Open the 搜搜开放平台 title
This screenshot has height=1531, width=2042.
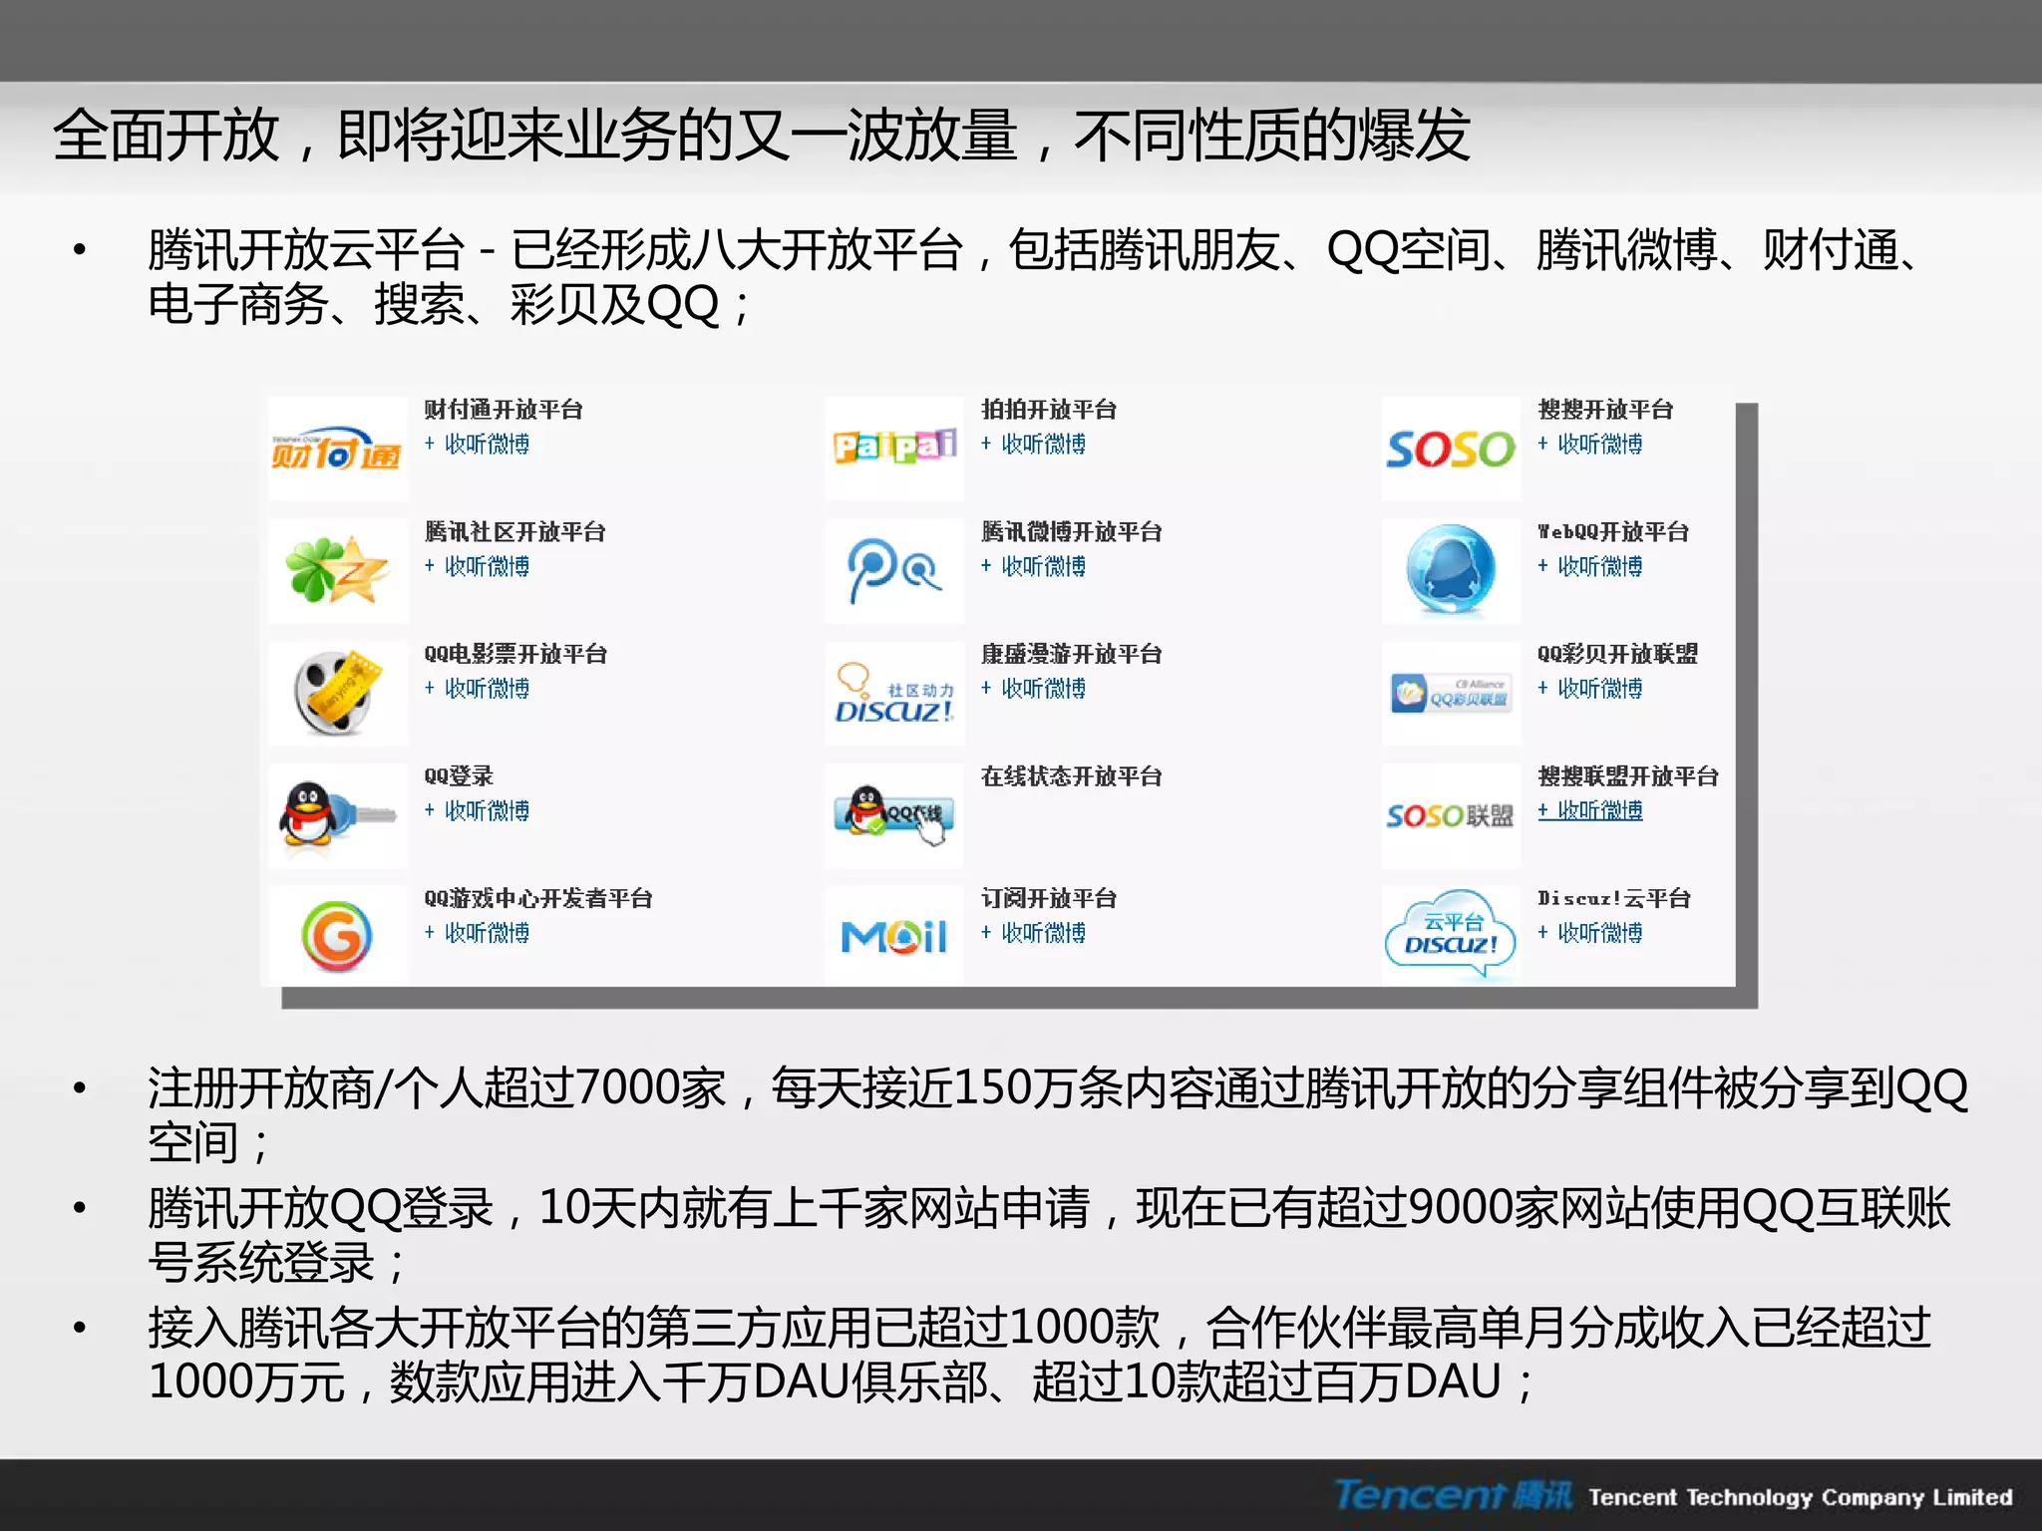pyautogui.click(x=1605, y=410)
